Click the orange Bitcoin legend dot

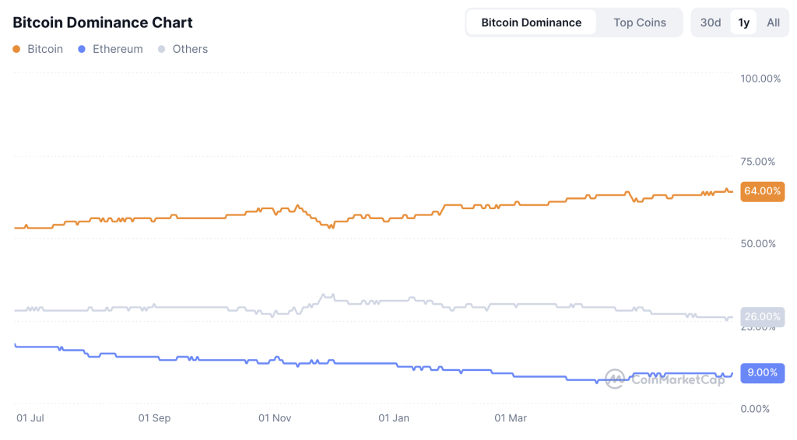(x=17, y=49)
